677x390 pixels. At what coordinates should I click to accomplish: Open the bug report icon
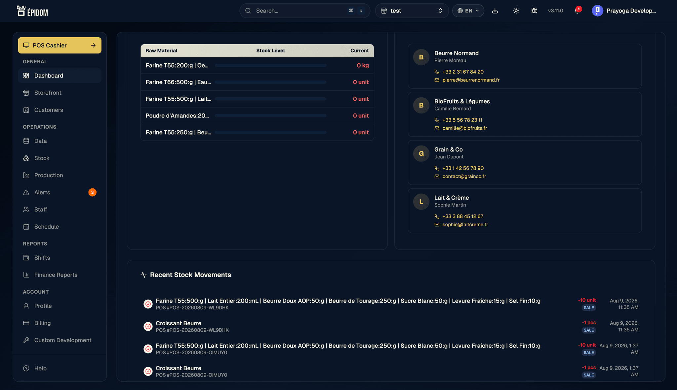(534, 11)
